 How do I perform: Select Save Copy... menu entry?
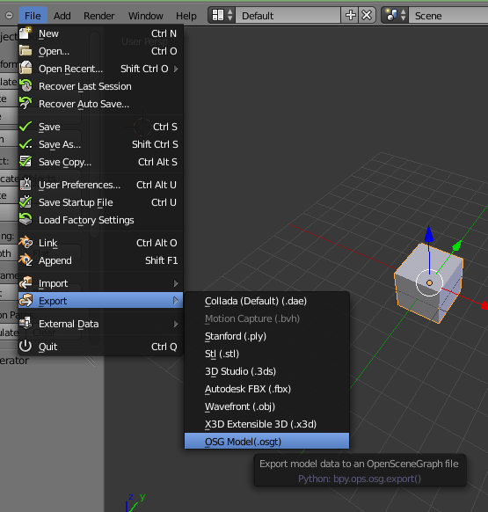click(x=100, y=162)
